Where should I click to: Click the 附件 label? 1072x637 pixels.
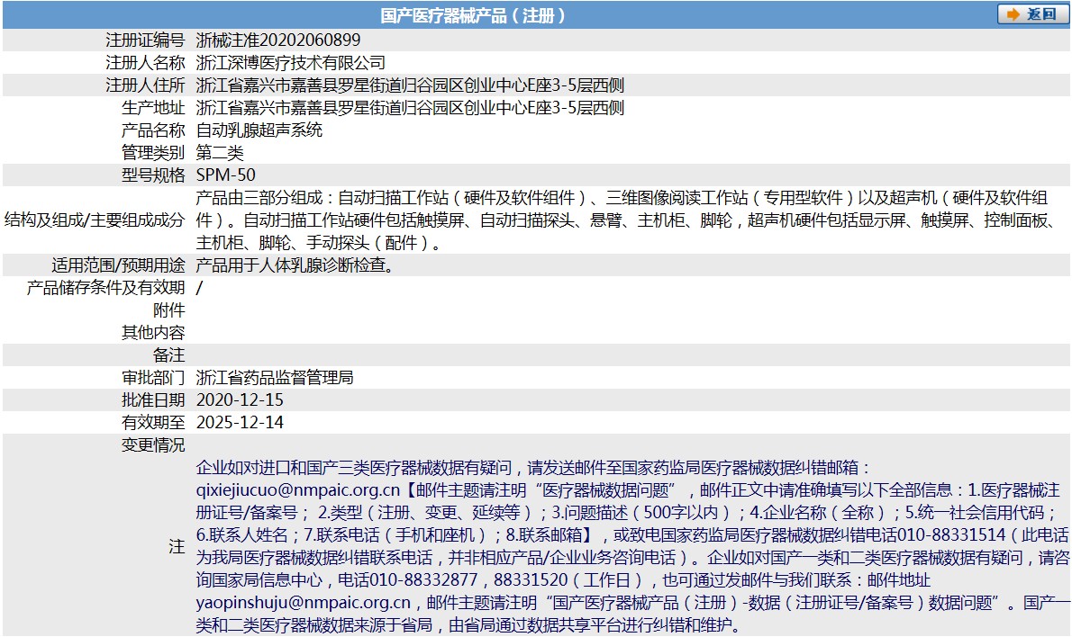(x=168, y=310)
